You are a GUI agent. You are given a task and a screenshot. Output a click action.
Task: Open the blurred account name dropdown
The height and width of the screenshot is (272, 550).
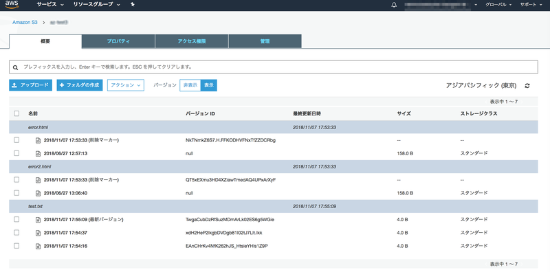click(441, 5)
